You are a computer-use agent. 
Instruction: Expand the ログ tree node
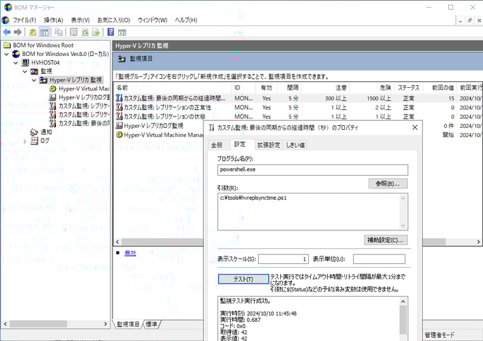coord(25,141)
